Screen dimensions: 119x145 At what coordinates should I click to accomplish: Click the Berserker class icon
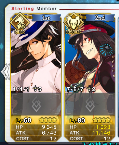point(74,23)
